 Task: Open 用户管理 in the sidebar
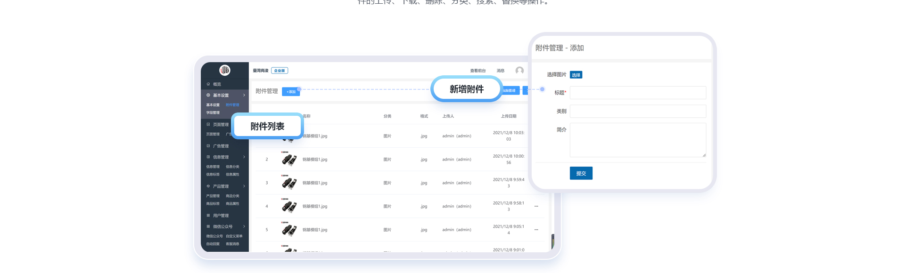point(221,216)
